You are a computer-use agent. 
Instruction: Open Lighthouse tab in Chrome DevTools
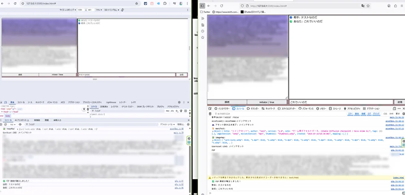click(x=111, y=102)
